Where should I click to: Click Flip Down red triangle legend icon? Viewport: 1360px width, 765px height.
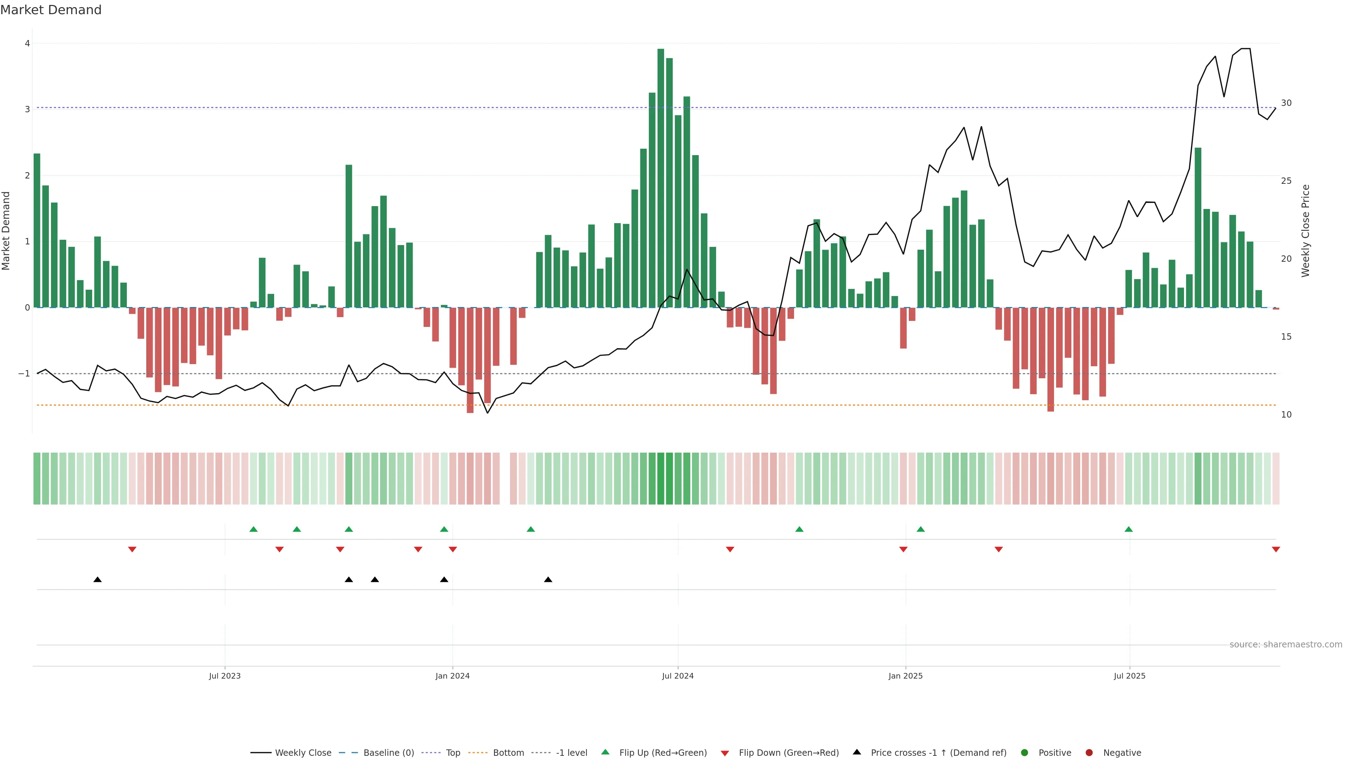[x=725, y=753]
